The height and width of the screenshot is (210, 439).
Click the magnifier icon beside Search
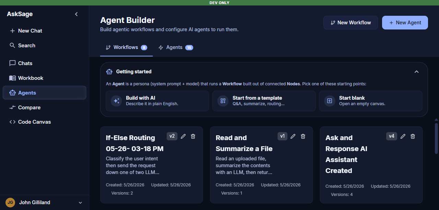click(12, 45)
